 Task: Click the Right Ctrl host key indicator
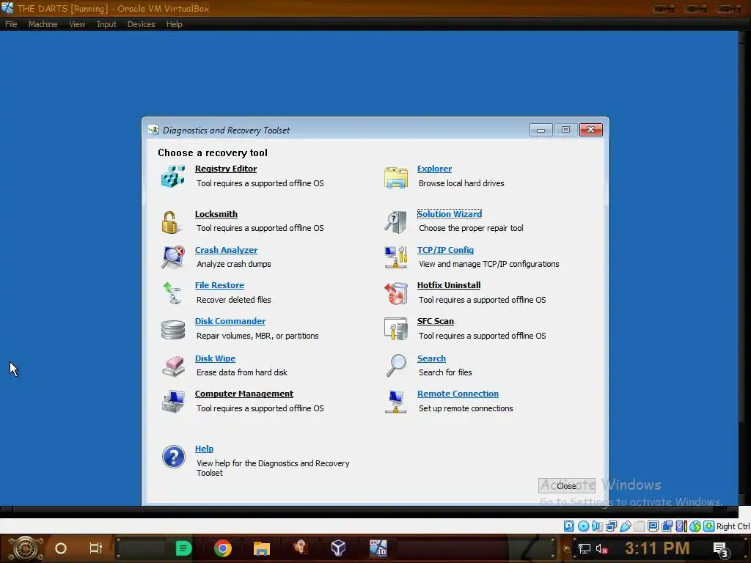pyautogui.click(x=733, y=526)
